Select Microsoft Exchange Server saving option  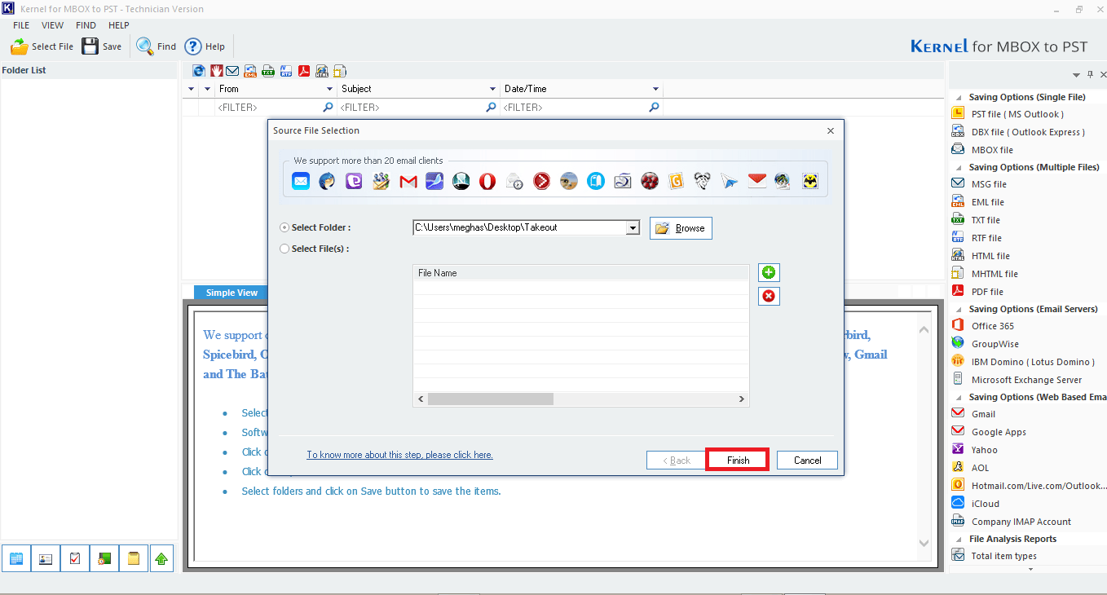[x=1017, y=380]
